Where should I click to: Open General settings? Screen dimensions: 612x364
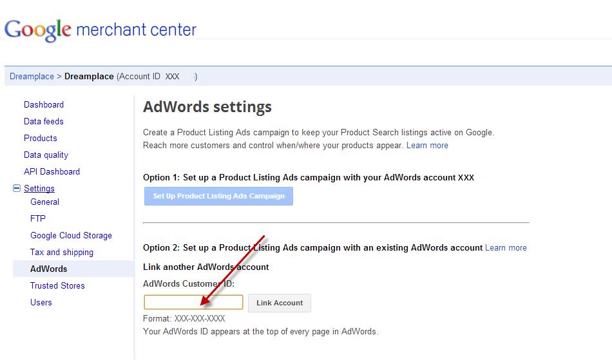coord(44,202)
